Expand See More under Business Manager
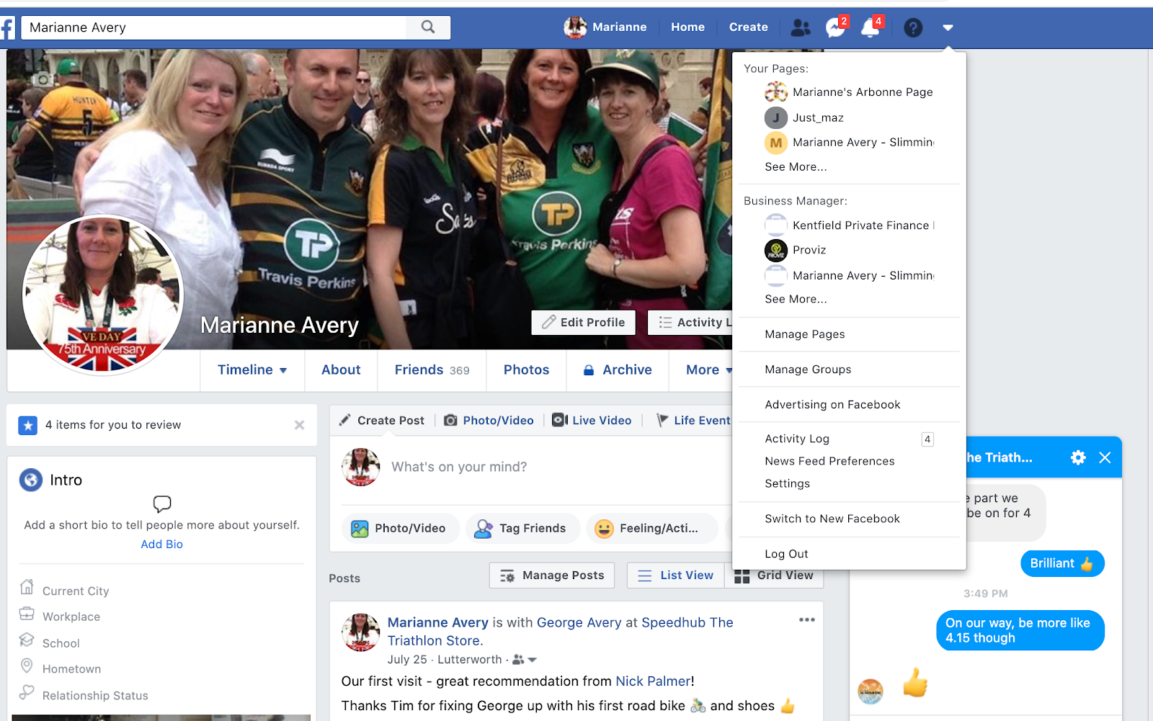This screenshot has width=1153, height=721. (796, 299)
